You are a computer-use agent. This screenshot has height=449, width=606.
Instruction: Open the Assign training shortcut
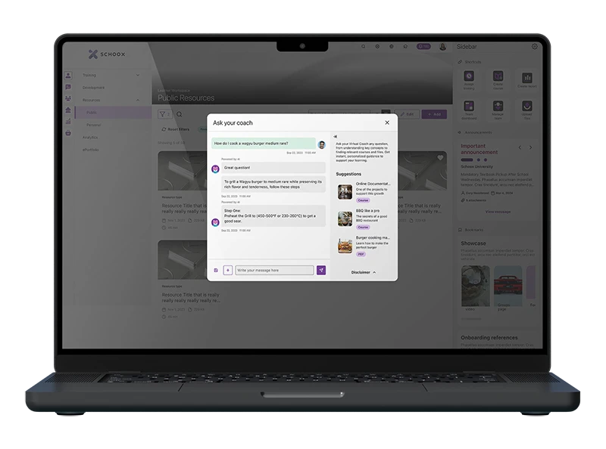coord(470,77)
